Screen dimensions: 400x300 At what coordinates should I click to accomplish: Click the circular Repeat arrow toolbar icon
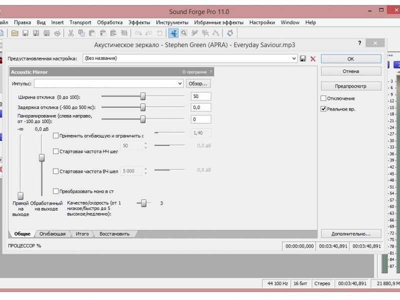click(x=159, y=33)
